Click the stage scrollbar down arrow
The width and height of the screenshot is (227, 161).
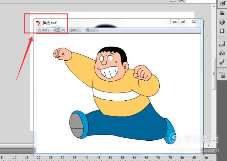pyautogui.click(x=214, y=140)
